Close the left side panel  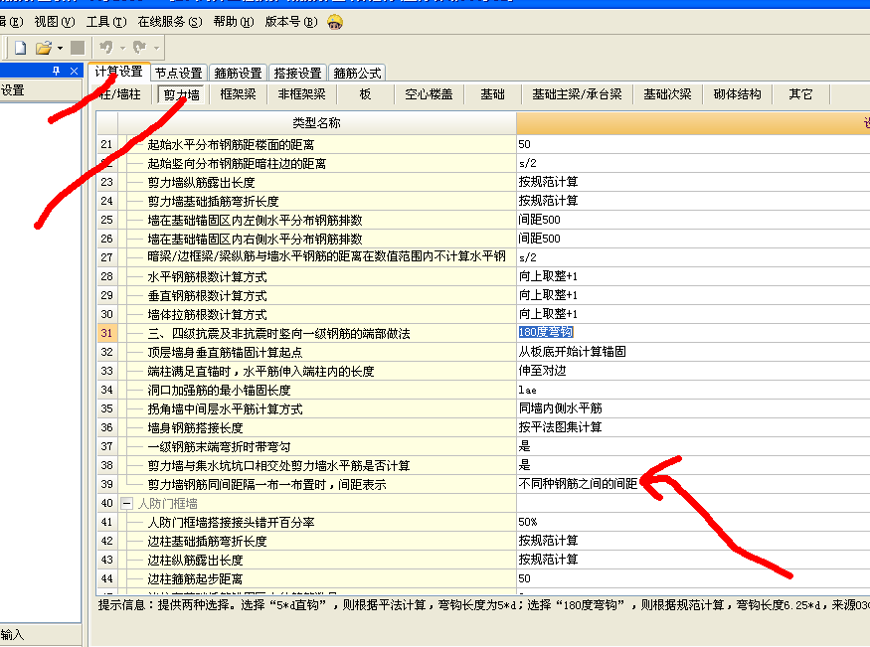[x=74, y=71]
